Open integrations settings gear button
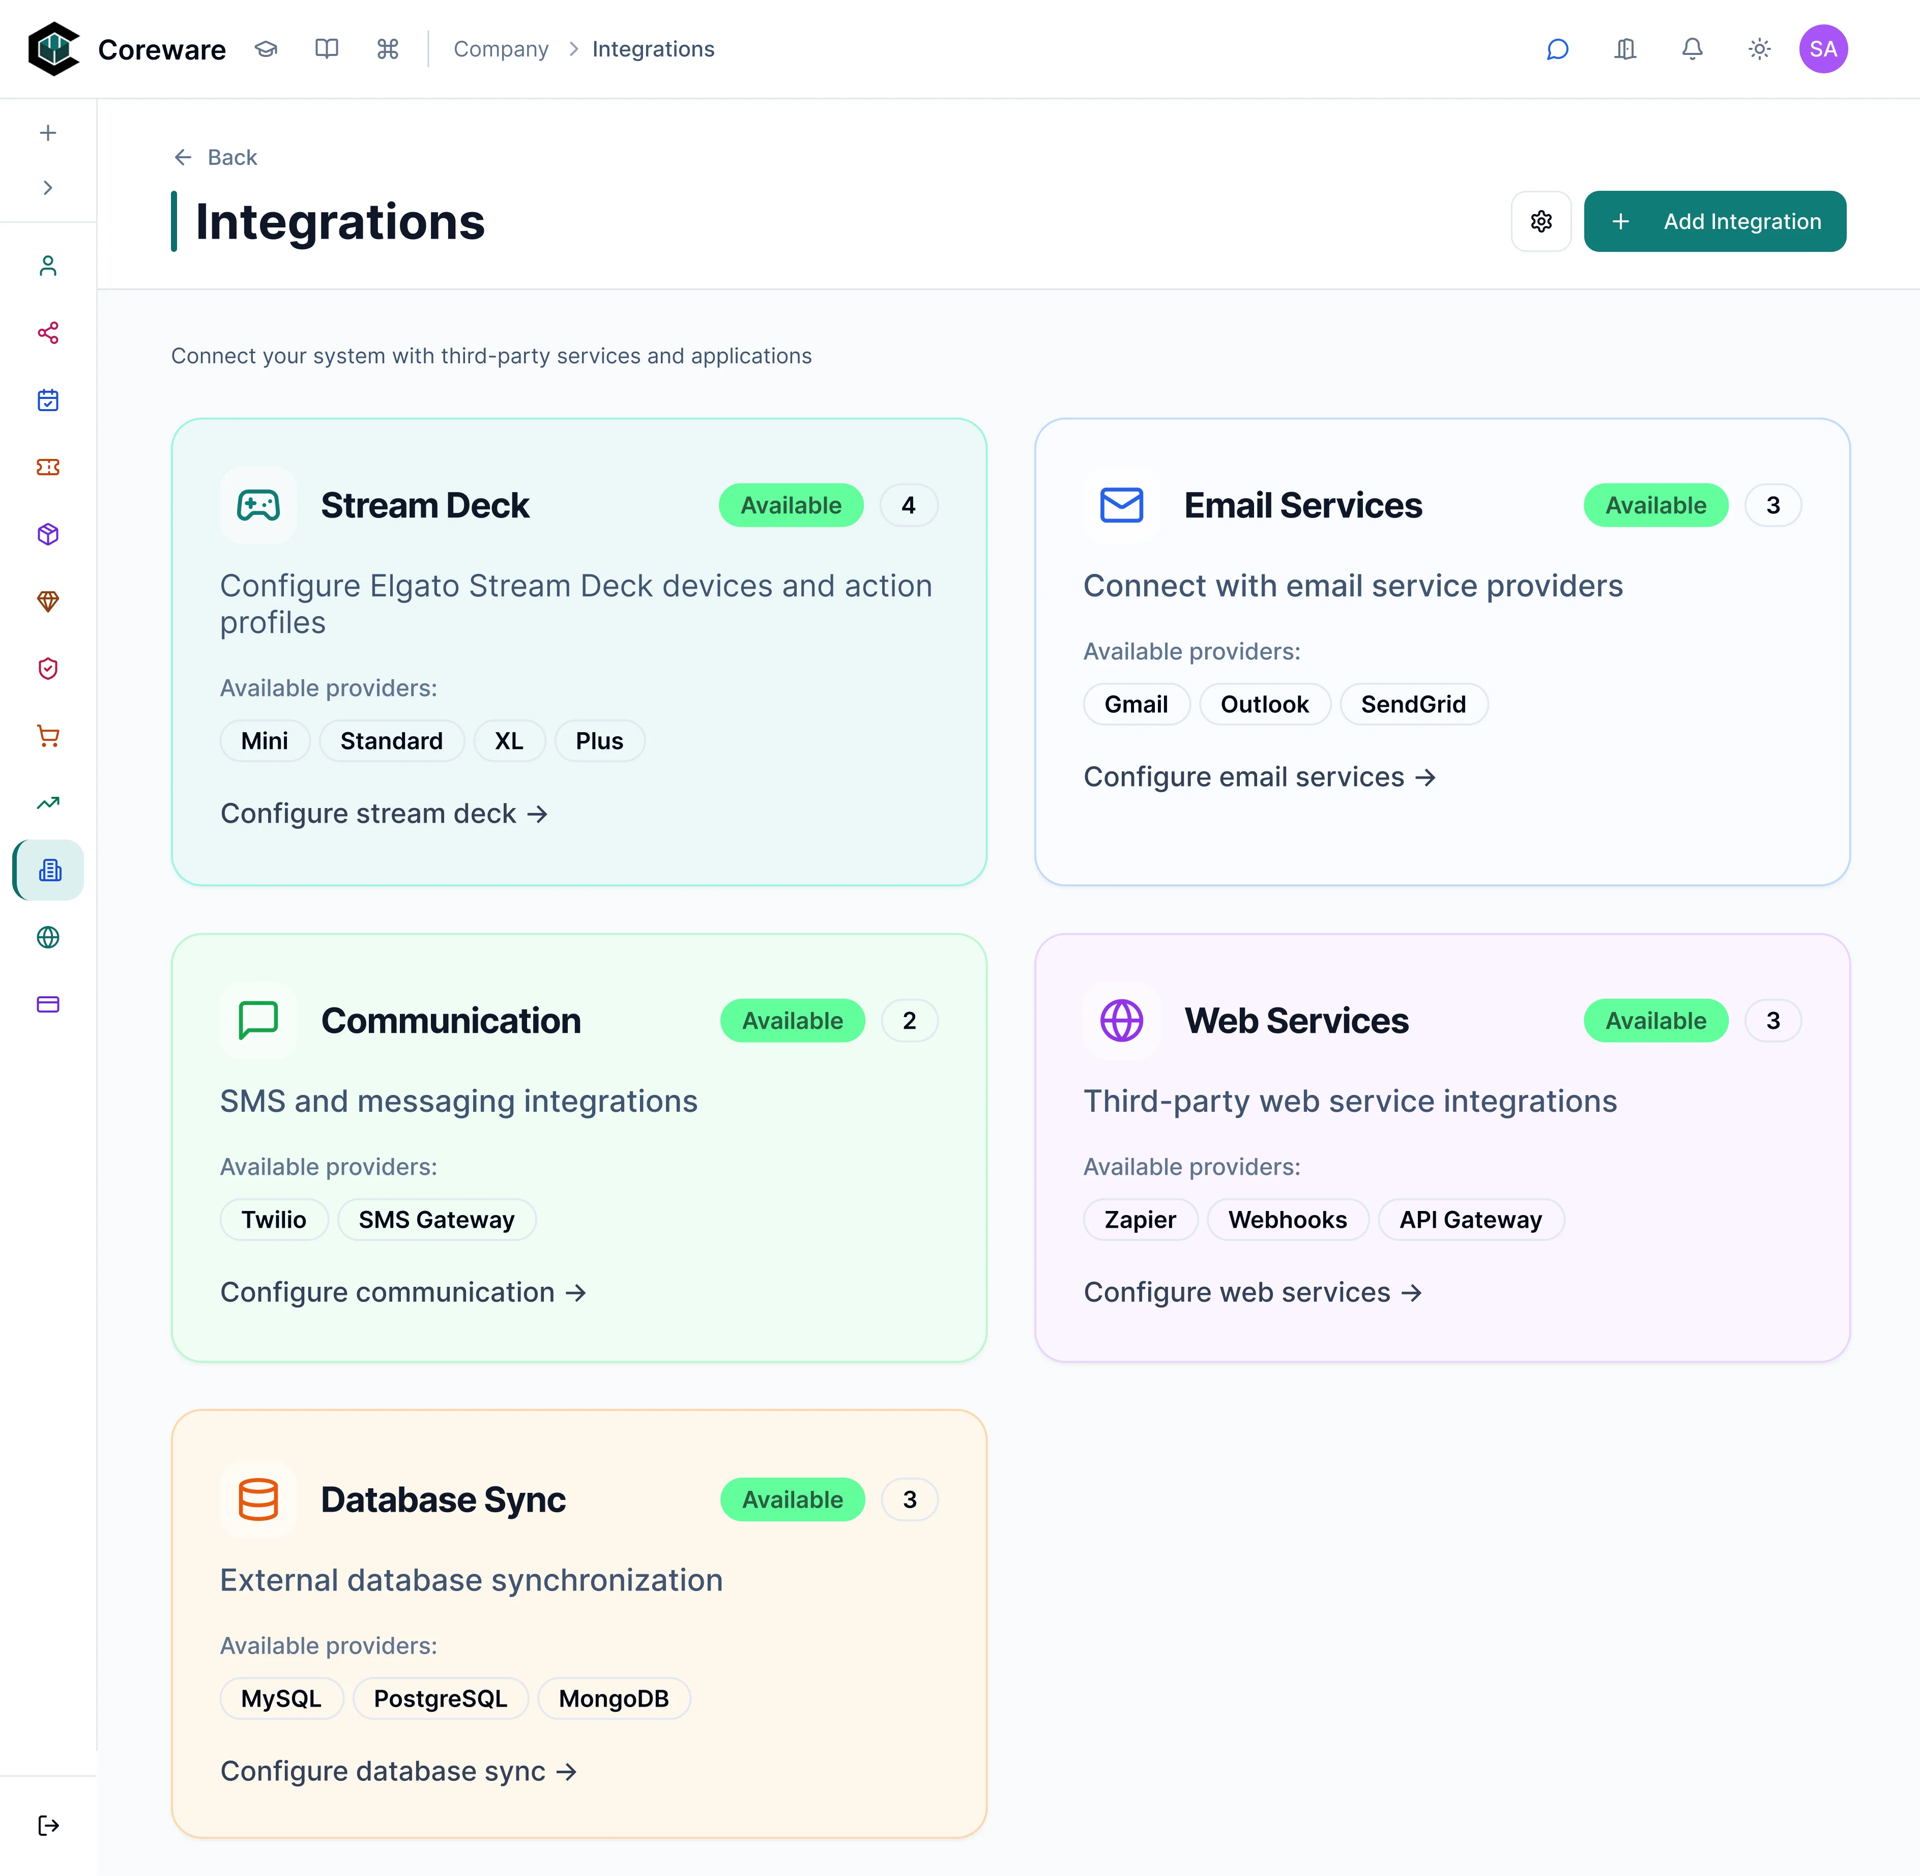This screenshot has height=1876, width=1920. tap(1541, 222)
